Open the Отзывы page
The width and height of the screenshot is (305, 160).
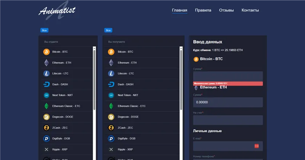pyautogui.click(x=226, y=10)
